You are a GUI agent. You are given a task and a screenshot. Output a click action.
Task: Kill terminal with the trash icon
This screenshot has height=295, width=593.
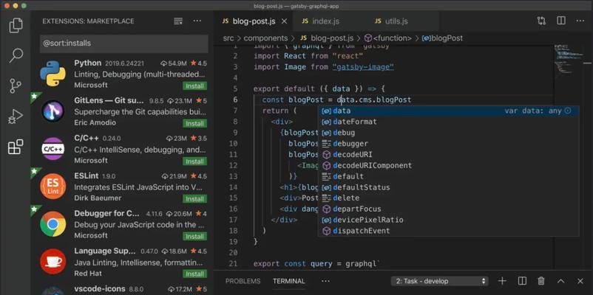pyautogui.click(x=541, y=281)
